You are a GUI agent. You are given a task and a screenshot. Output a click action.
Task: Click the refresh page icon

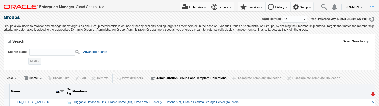point(372,19)
